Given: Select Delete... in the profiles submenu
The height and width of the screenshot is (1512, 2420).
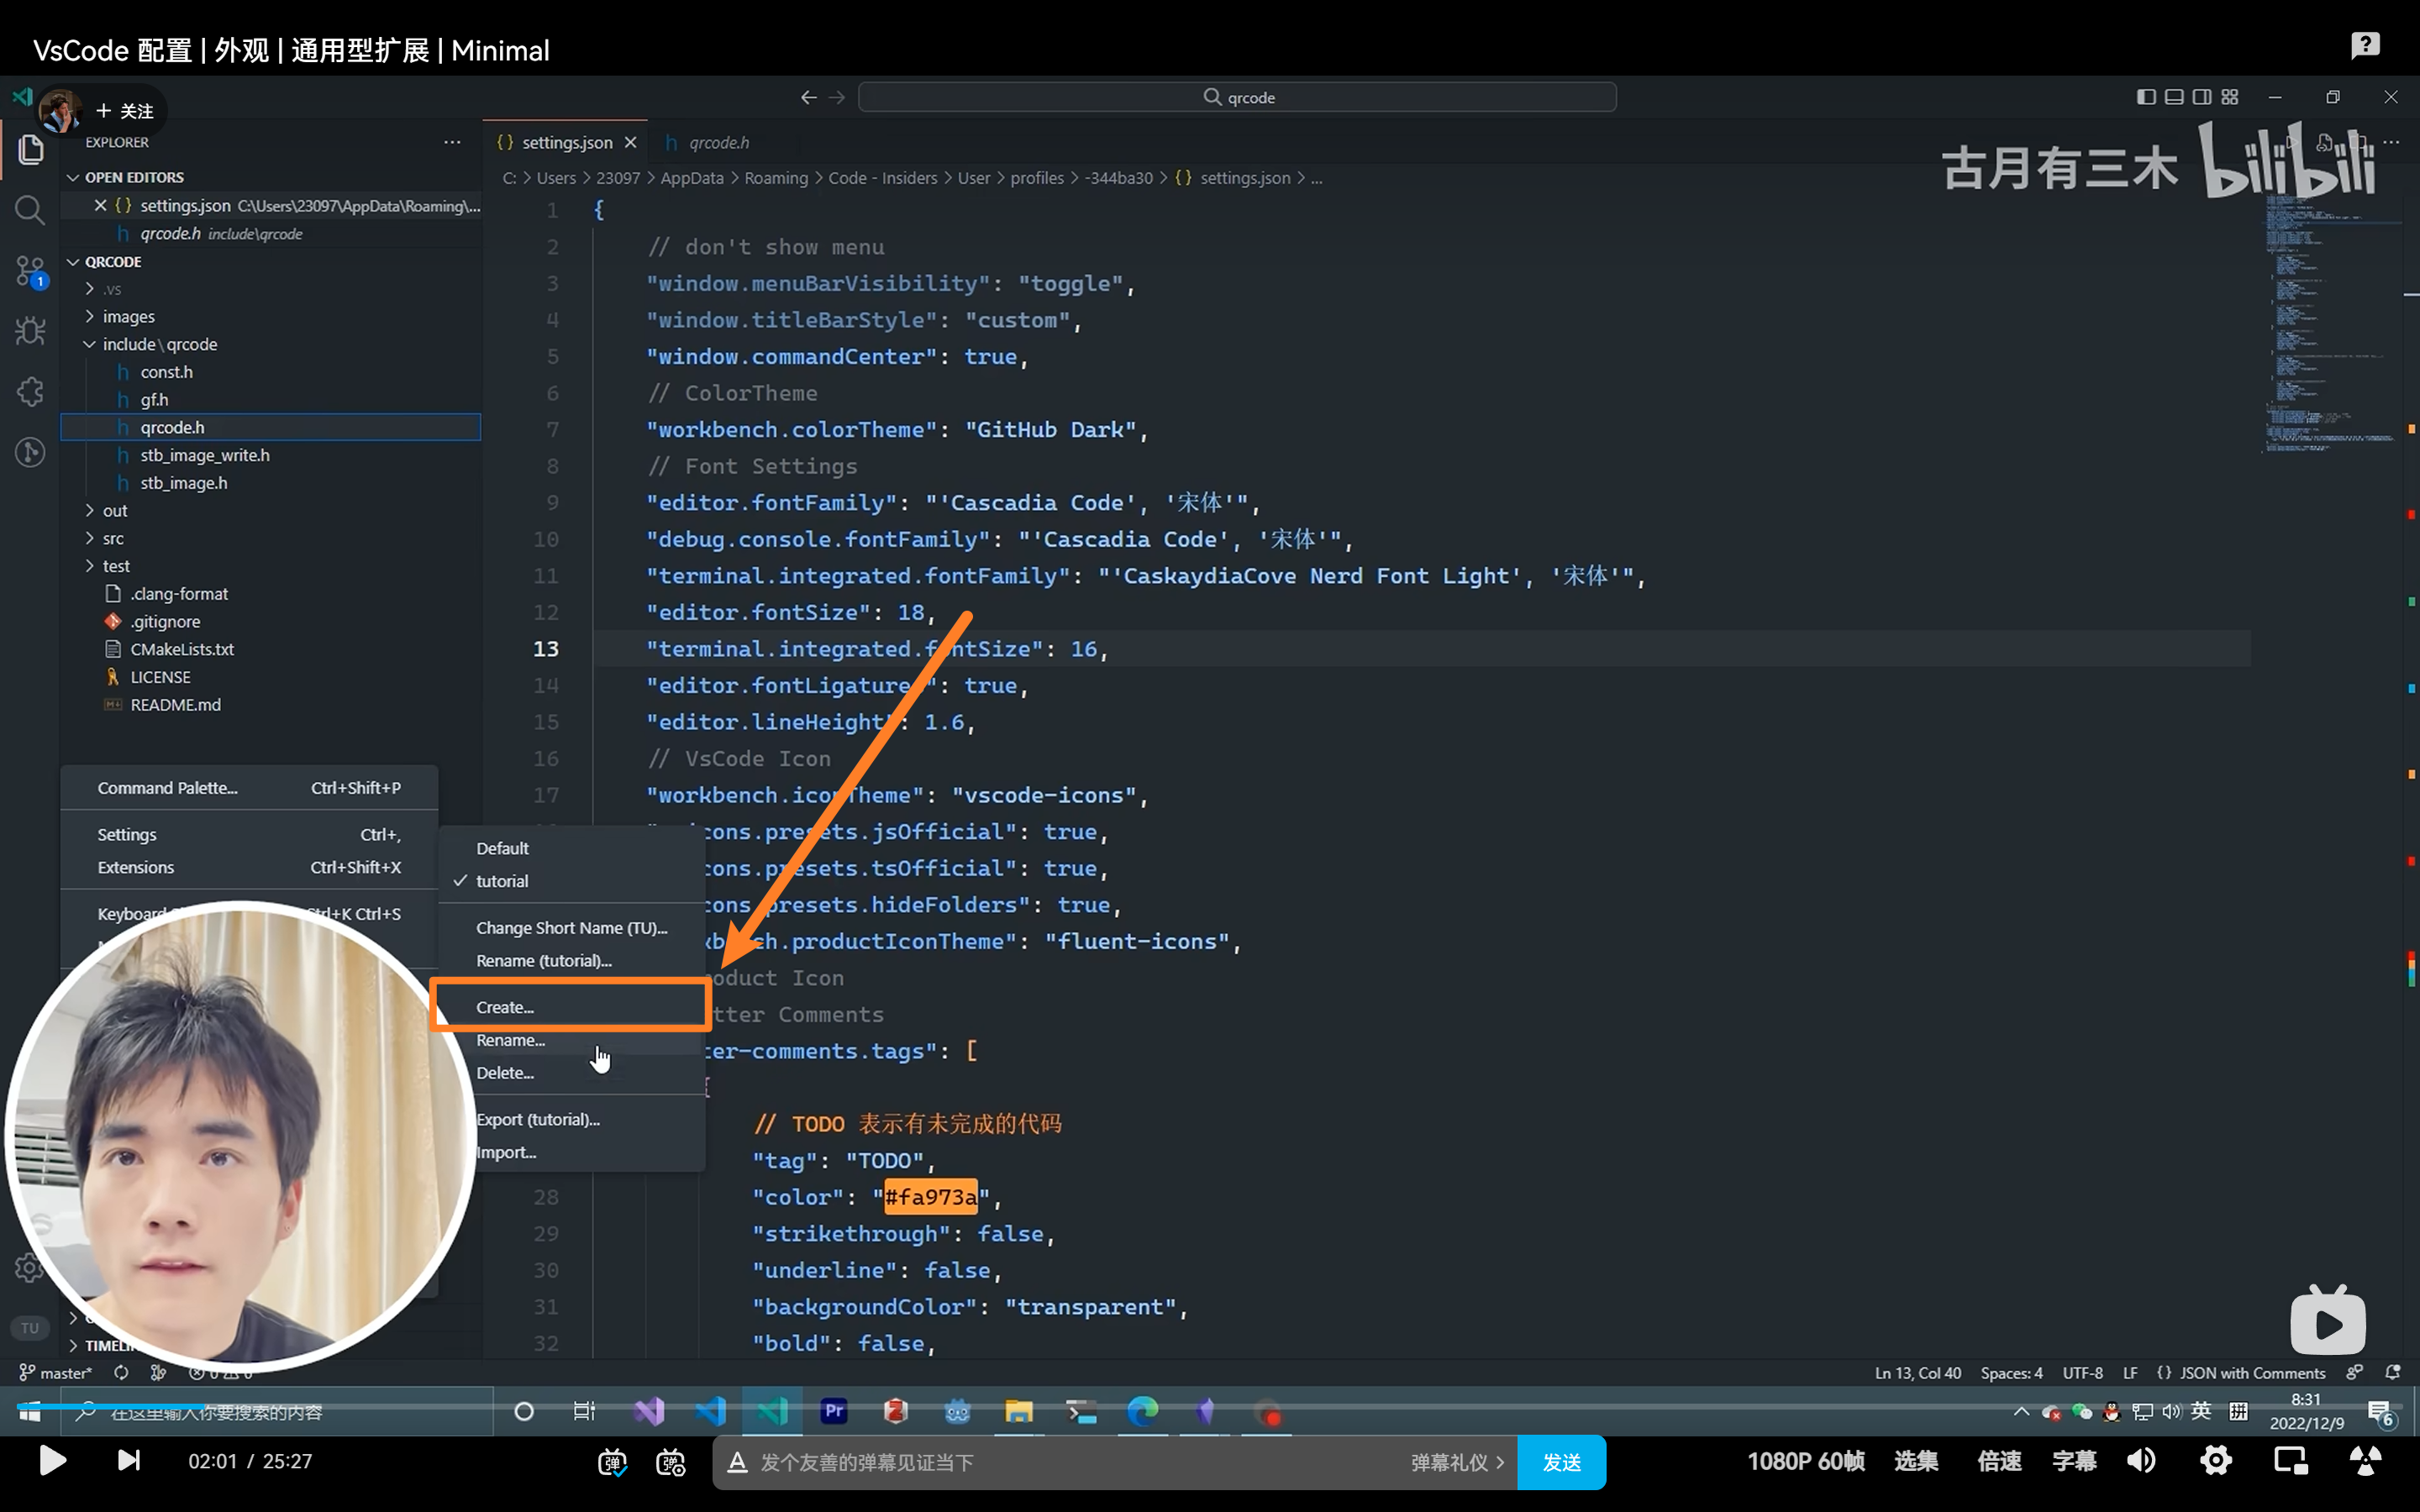Looking at the screenshot, I should tap(571, 1073).
